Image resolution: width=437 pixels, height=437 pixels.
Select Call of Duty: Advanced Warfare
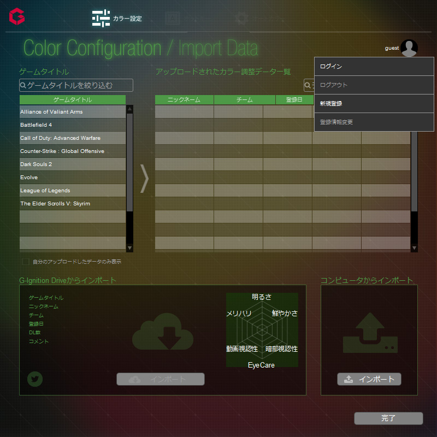pyautogui.click(x=73, y=138)
